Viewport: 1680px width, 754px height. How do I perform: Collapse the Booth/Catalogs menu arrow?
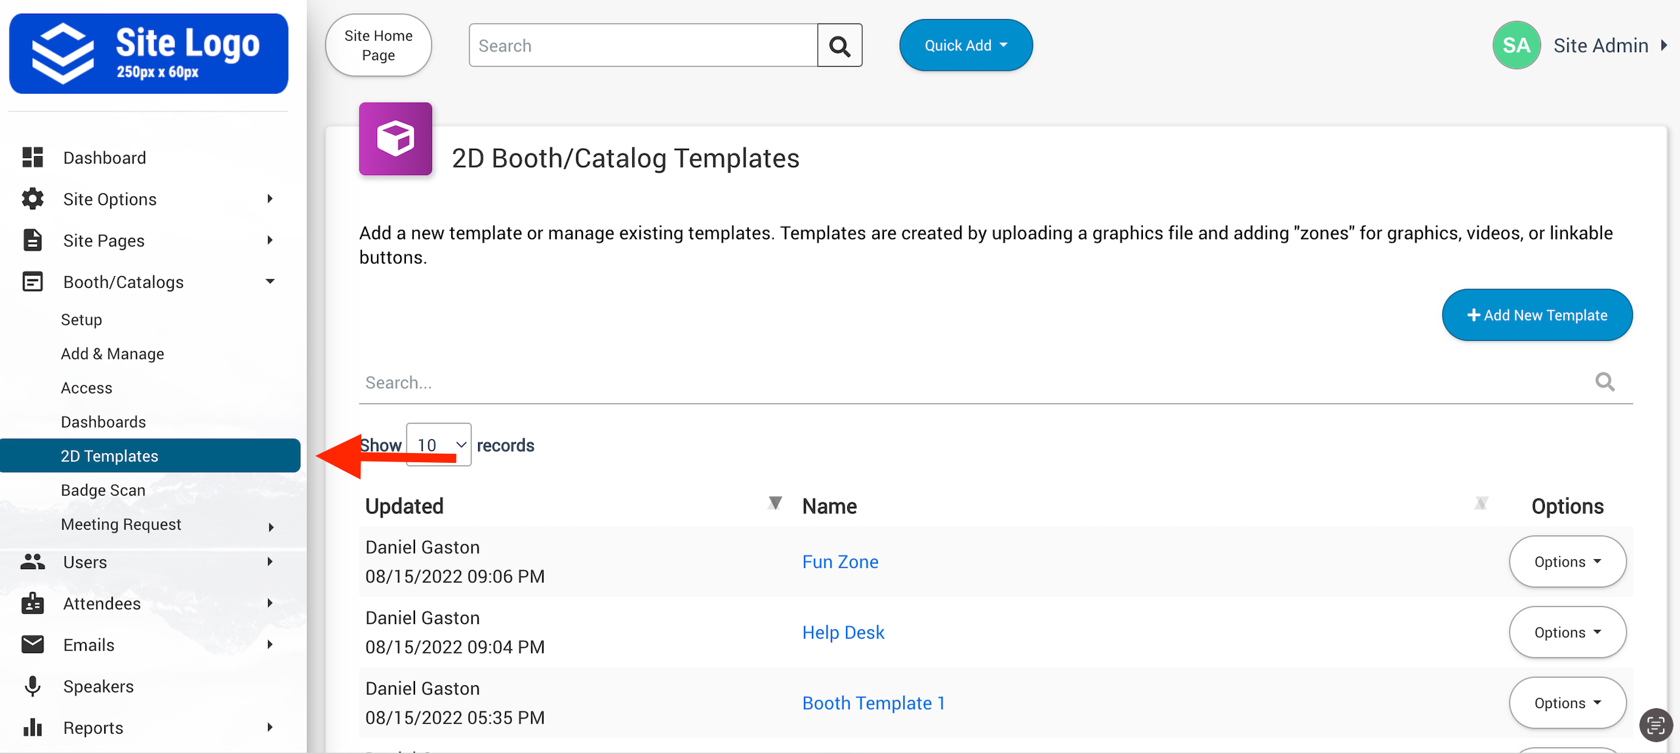[x=270, y=281]
